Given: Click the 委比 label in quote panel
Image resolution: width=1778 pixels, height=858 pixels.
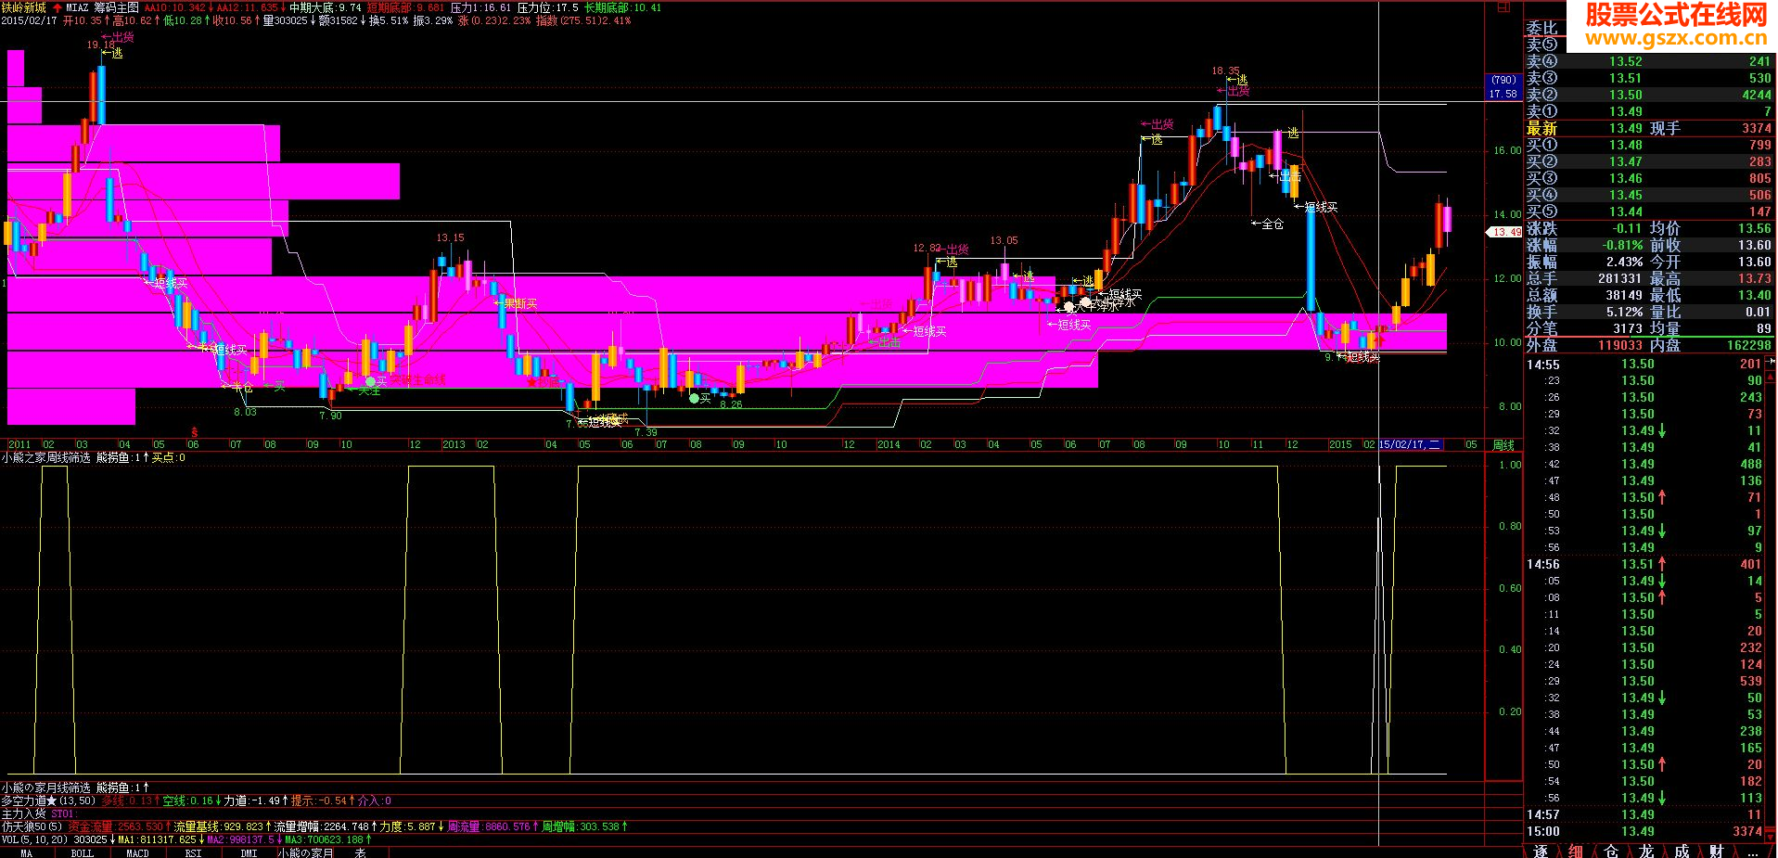Looking at the screenshot, I should 1542,28.
